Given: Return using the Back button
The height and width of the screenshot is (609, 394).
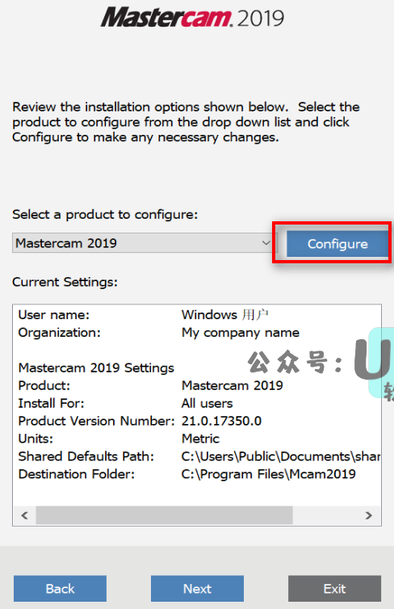Looking at the screenshot, I should (61, 589).
